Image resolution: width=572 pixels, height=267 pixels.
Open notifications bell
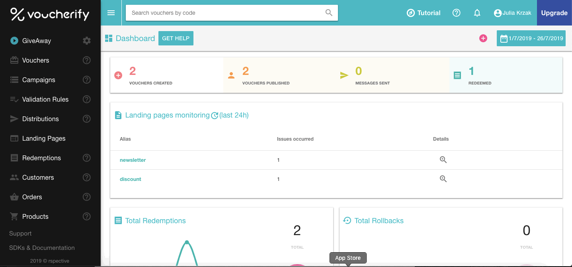coord(477,13)
